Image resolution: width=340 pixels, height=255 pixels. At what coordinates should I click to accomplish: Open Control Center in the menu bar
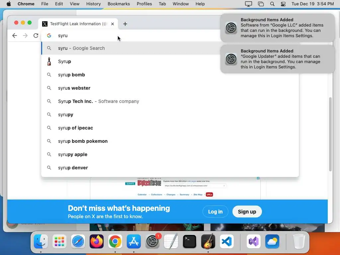click(283, 4)
